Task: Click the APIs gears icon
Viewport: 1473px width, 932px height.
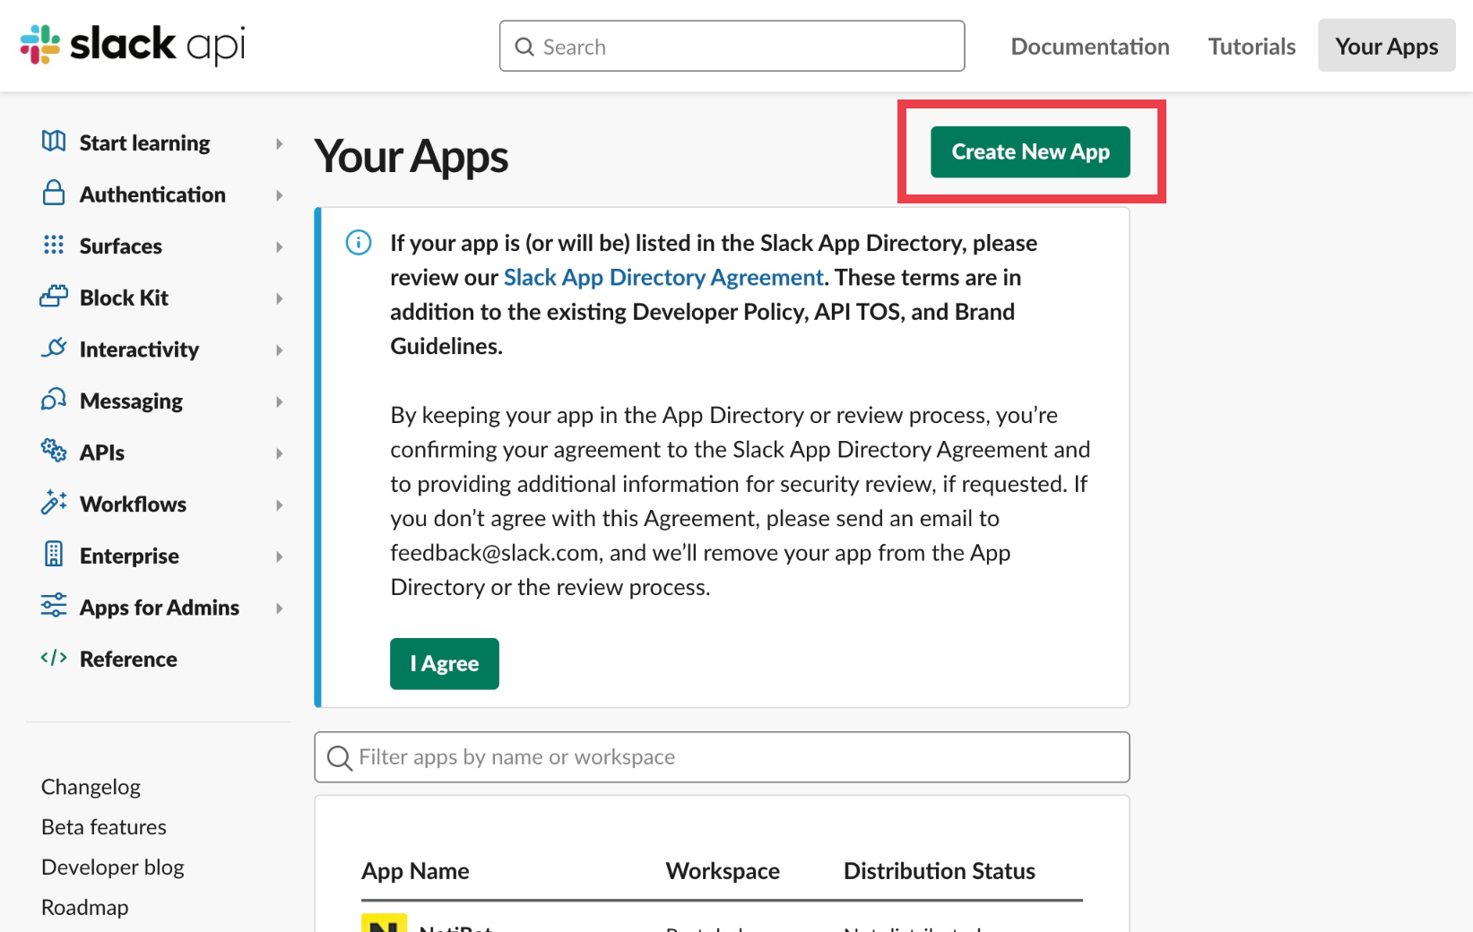Action: (x=54, y=451)
